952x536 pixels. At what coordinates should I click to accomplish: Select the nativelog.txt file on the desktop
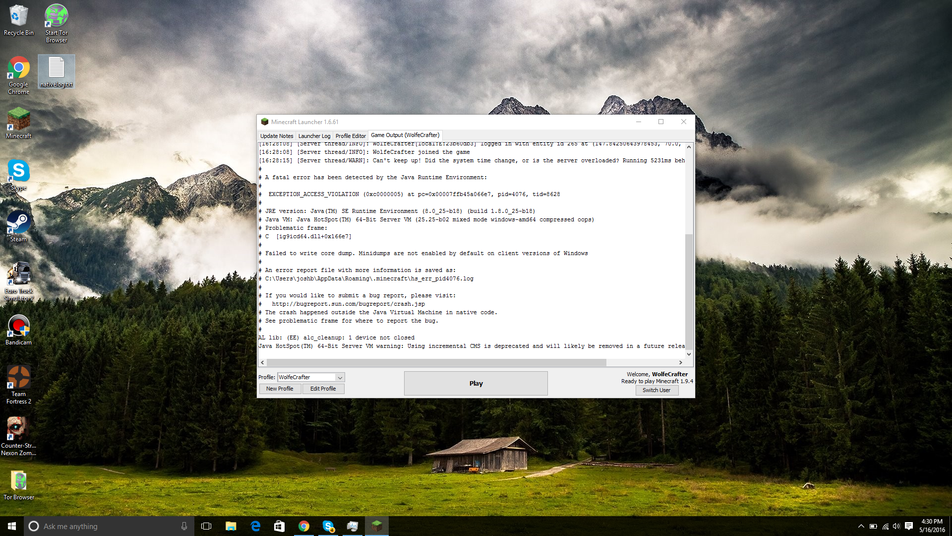56,71
